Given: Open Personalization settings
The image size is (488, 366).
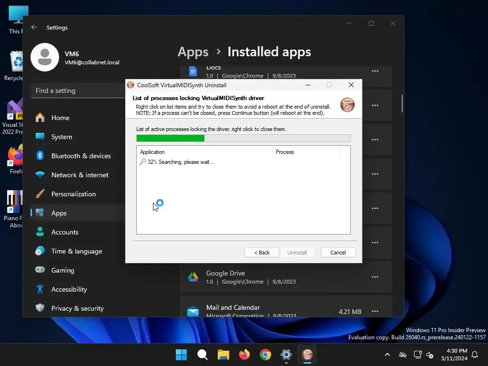Looking at the screenshot, I should click(x=78, y=194).
